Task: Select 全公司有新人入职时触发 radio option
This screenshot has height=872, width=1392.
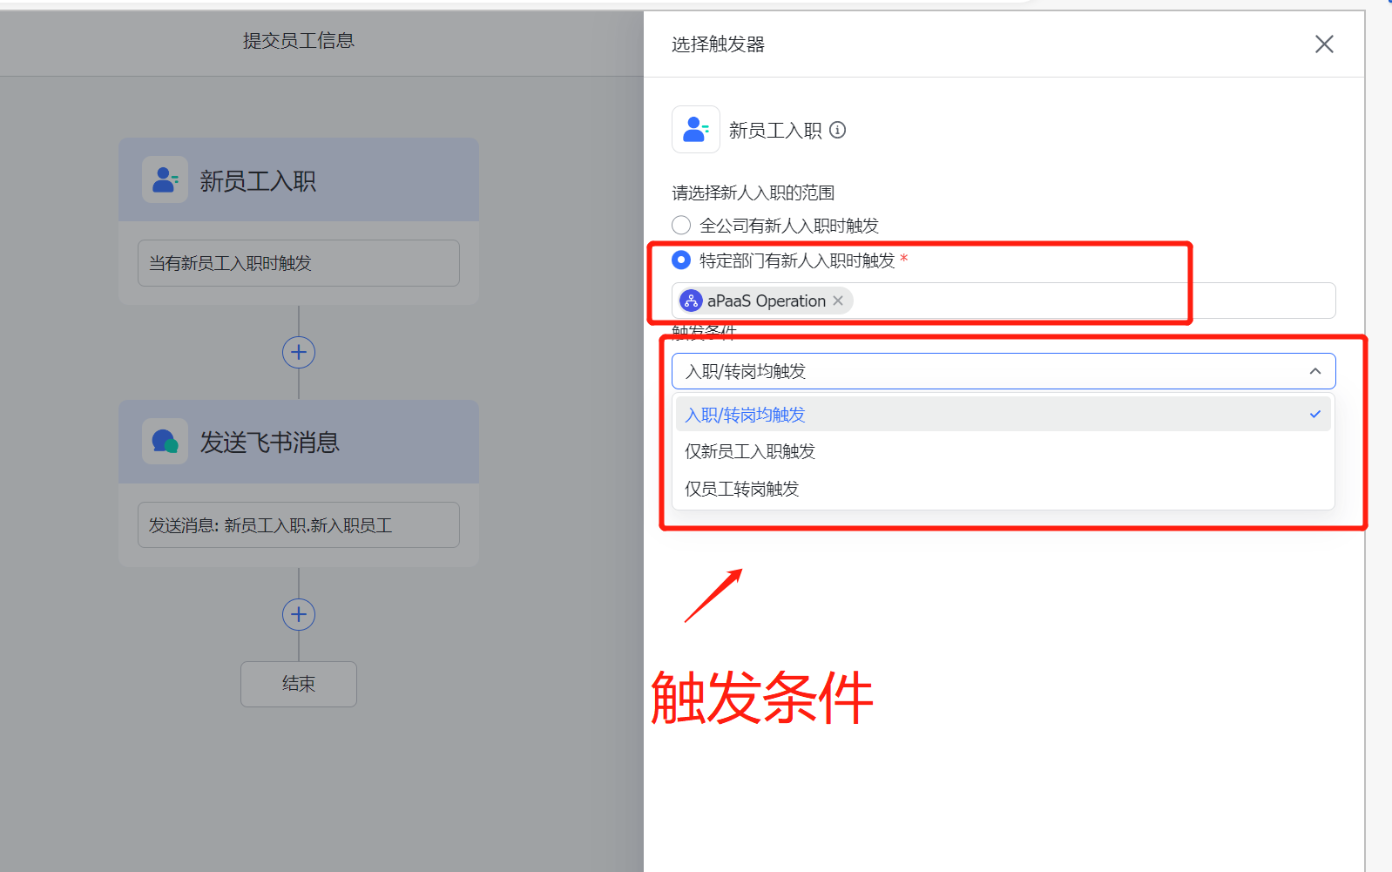Action: click(x=681, y=226)
